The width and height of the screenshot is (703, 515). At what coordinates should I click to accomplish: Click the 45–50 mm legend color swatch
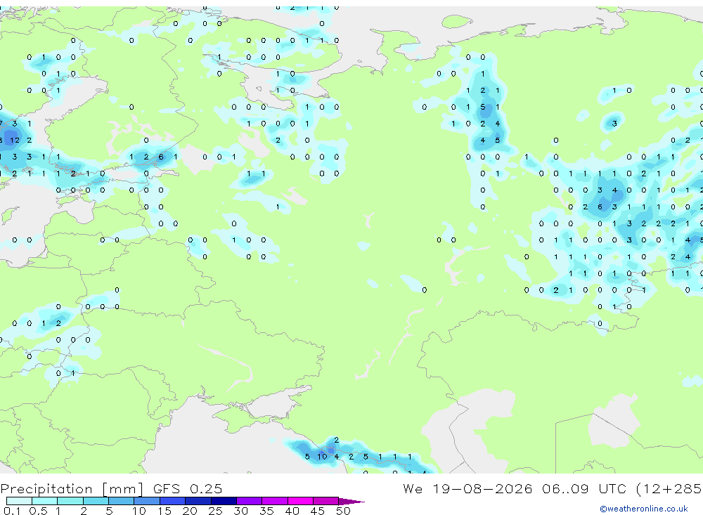tap(326, 501)
